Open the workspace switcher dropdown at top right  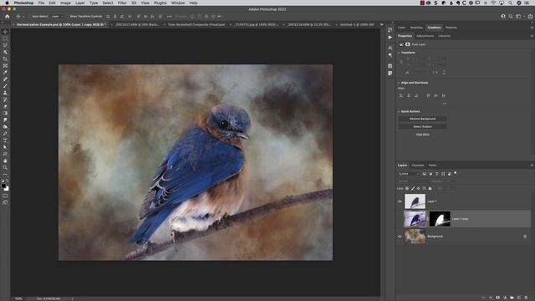click(x=519, y=17)
